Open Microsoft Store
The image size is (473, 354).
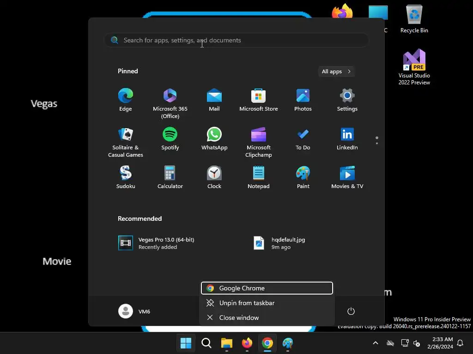pos(259,100)
